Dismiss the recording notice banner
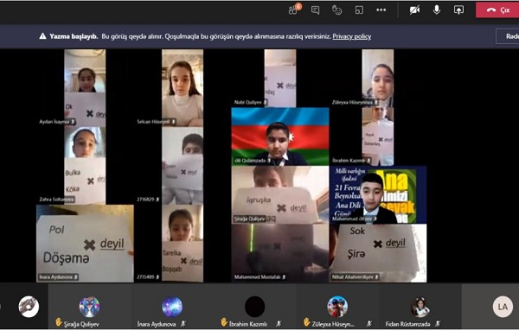The image size is (519, 330). [508, 36]
